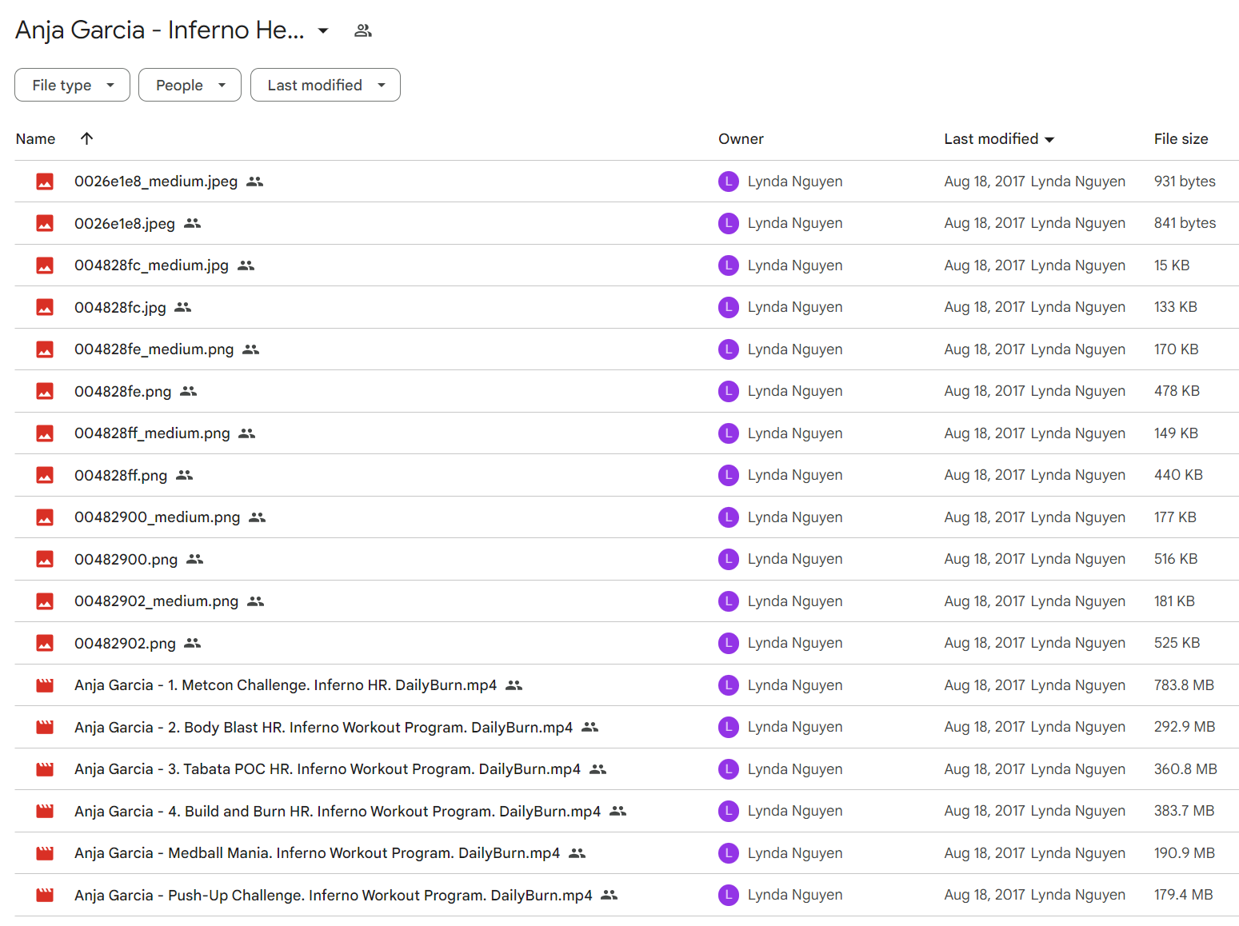Click the image icon for 0026e1e8_medium.jpeg
1239x926 pixels.
[45, 182]
